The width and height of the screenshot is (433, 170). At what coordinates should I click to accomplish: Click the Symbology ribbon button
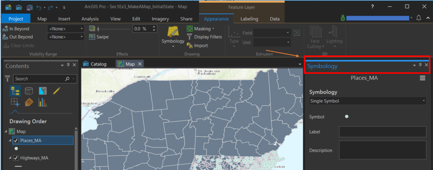tap(173, 36)
